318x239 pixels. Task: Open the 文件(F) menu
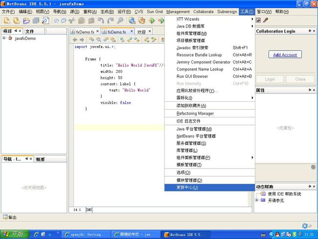tap(8, 12)
